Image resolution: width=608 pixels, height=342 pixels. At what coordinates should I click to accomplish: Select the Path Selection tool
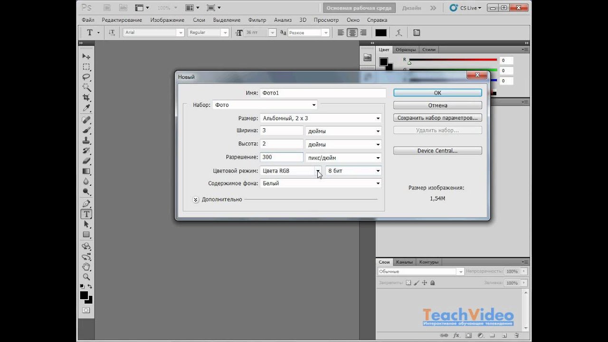click(x=86, y=224)
